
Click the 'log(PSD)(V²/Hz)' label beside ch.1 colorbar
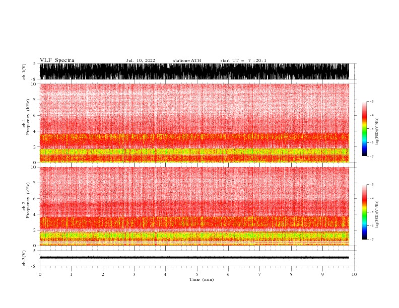377,131
